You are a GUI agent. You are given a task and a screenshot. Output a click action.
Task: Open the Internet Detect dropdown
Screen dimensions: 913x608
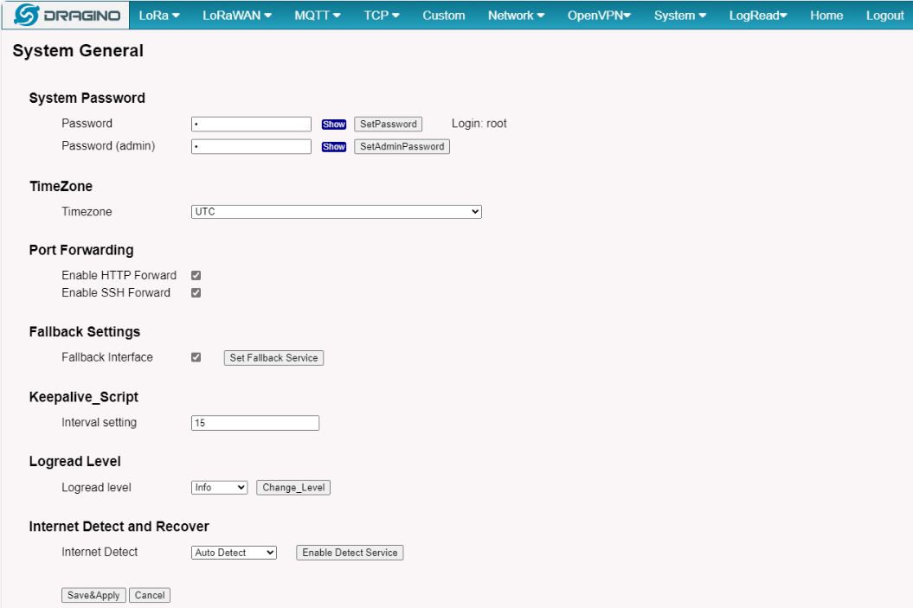[234, 553]
